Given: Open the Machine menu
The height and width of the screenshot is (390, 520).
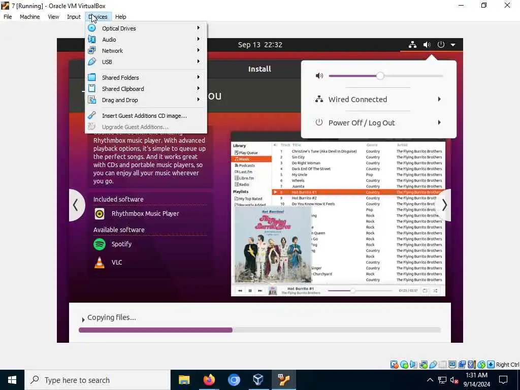Looking at the screenshot, I should point(30,17).
